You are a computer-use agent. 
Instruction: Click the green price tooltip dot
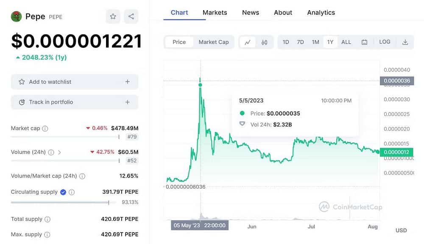pyautogui.click(x=200, y=85)
